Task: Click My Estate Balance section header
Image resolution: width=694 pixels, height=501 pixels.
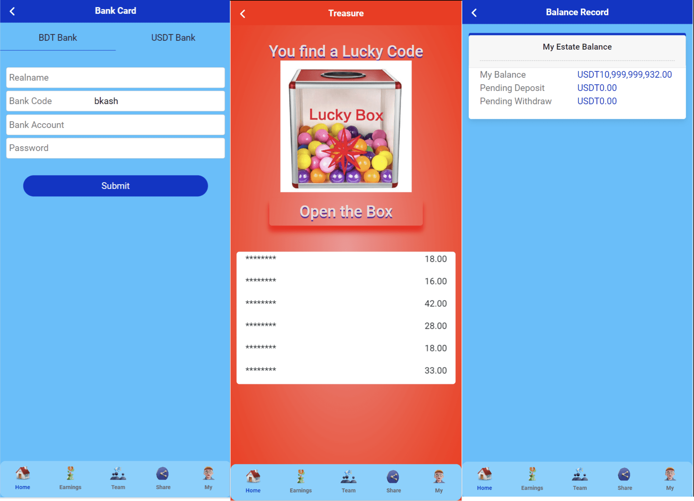Action: pyautogui.click(x=579, y=47)
